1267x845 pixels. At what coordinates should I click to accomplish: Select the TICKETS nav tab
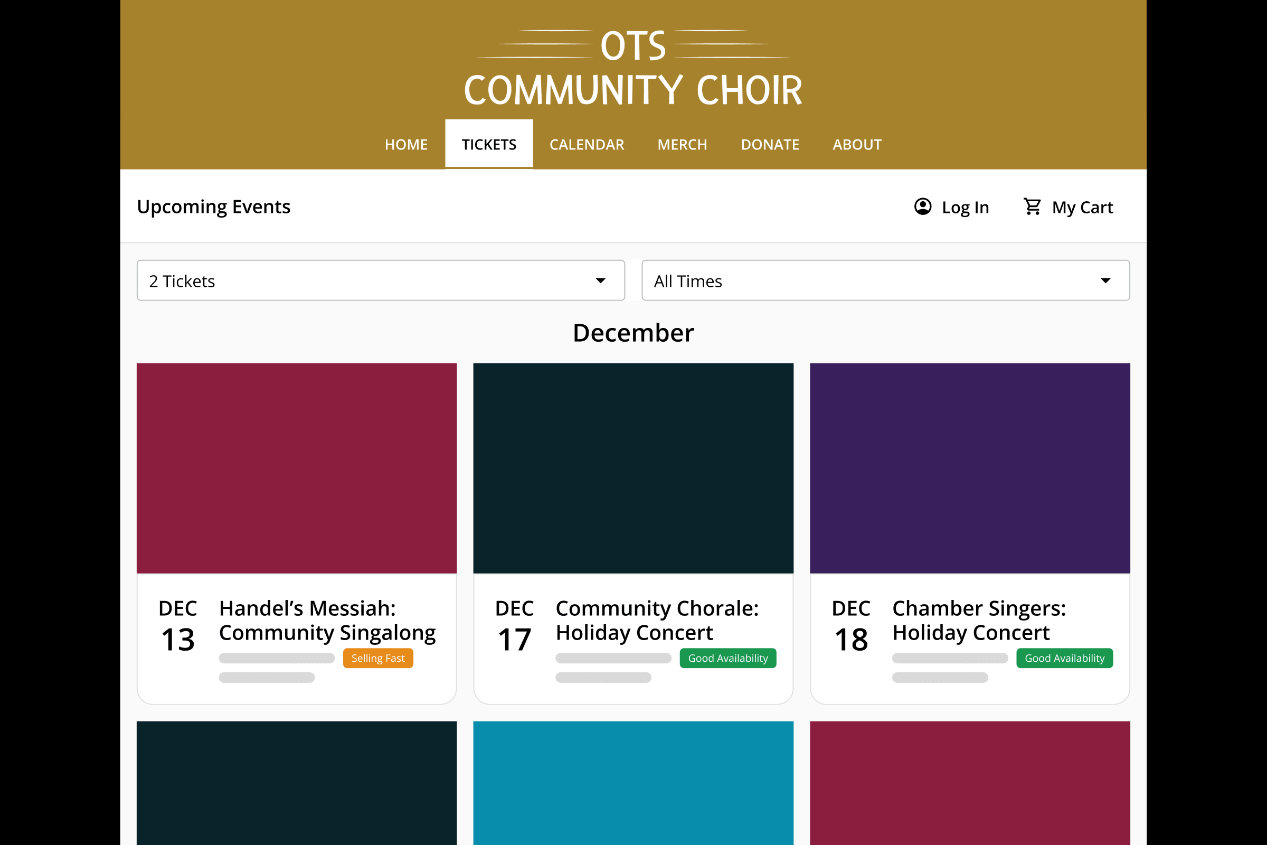pyautogui.click(x=489, y=144)
